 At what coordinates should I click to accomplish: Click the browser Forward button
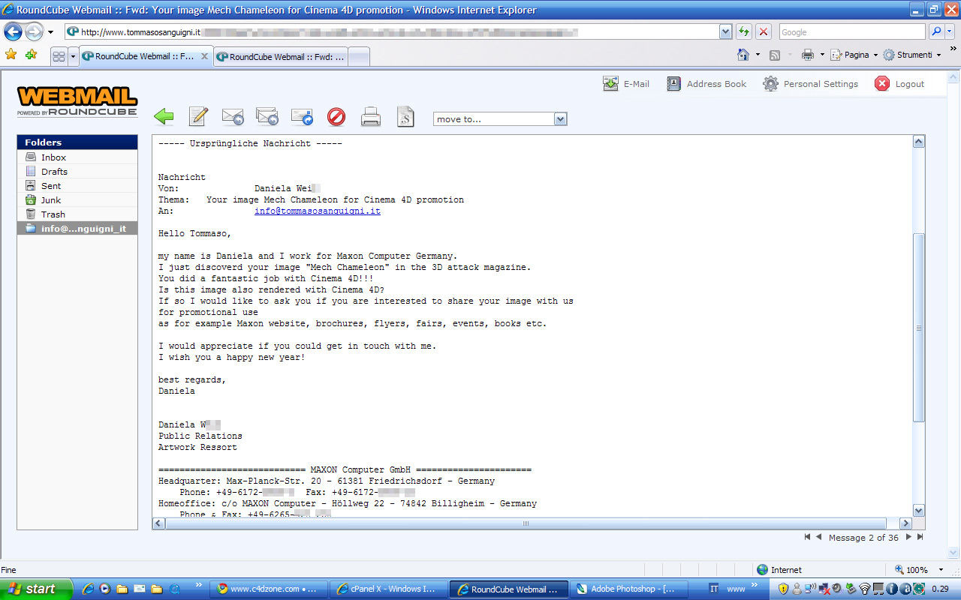[x=35, y=32]
